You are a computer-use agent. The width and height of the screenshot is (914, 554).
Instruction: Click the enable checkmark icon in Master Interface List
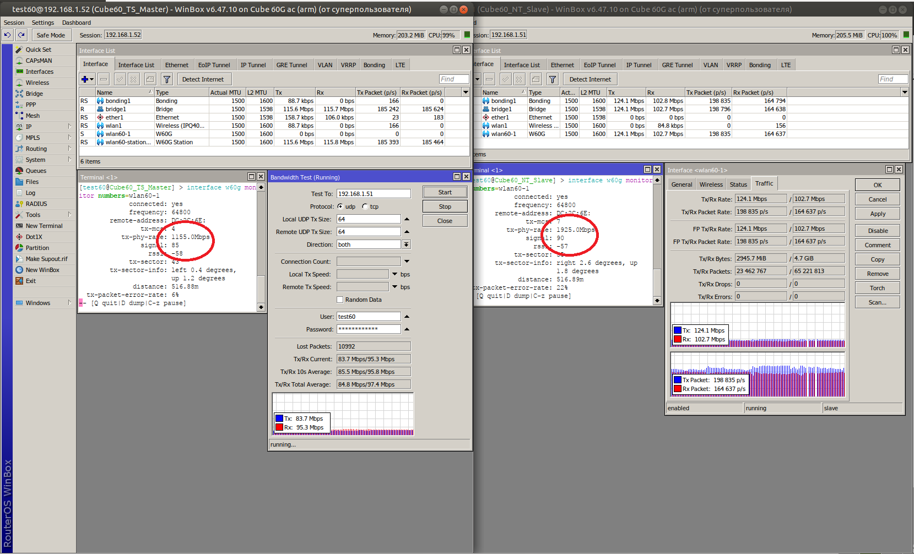120,79
